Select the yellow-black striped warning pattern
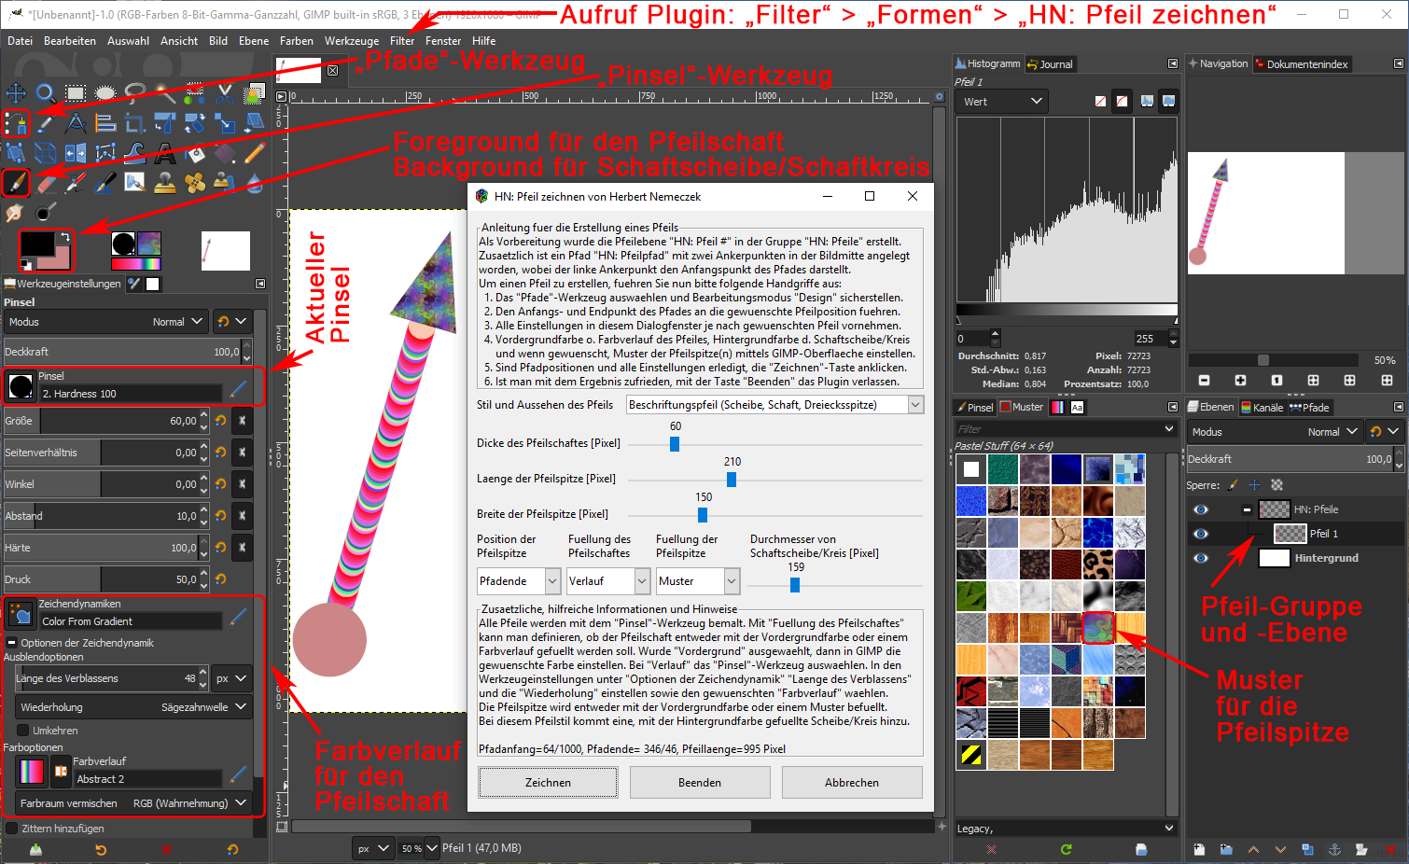The image size is (1409, 864). pyautogui.click(x=971, y=755)
